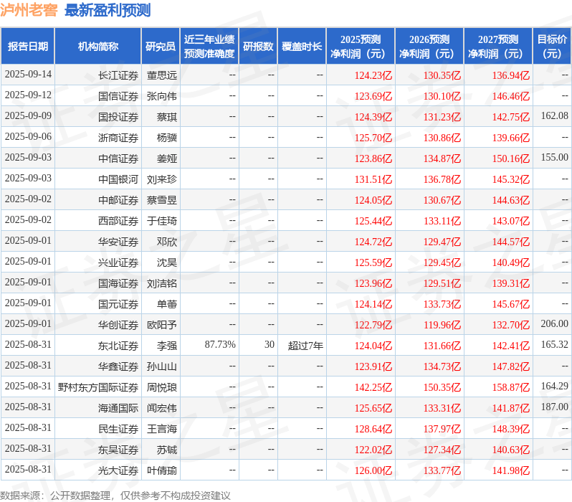Click the 研报数 column header

coord(258,47)
